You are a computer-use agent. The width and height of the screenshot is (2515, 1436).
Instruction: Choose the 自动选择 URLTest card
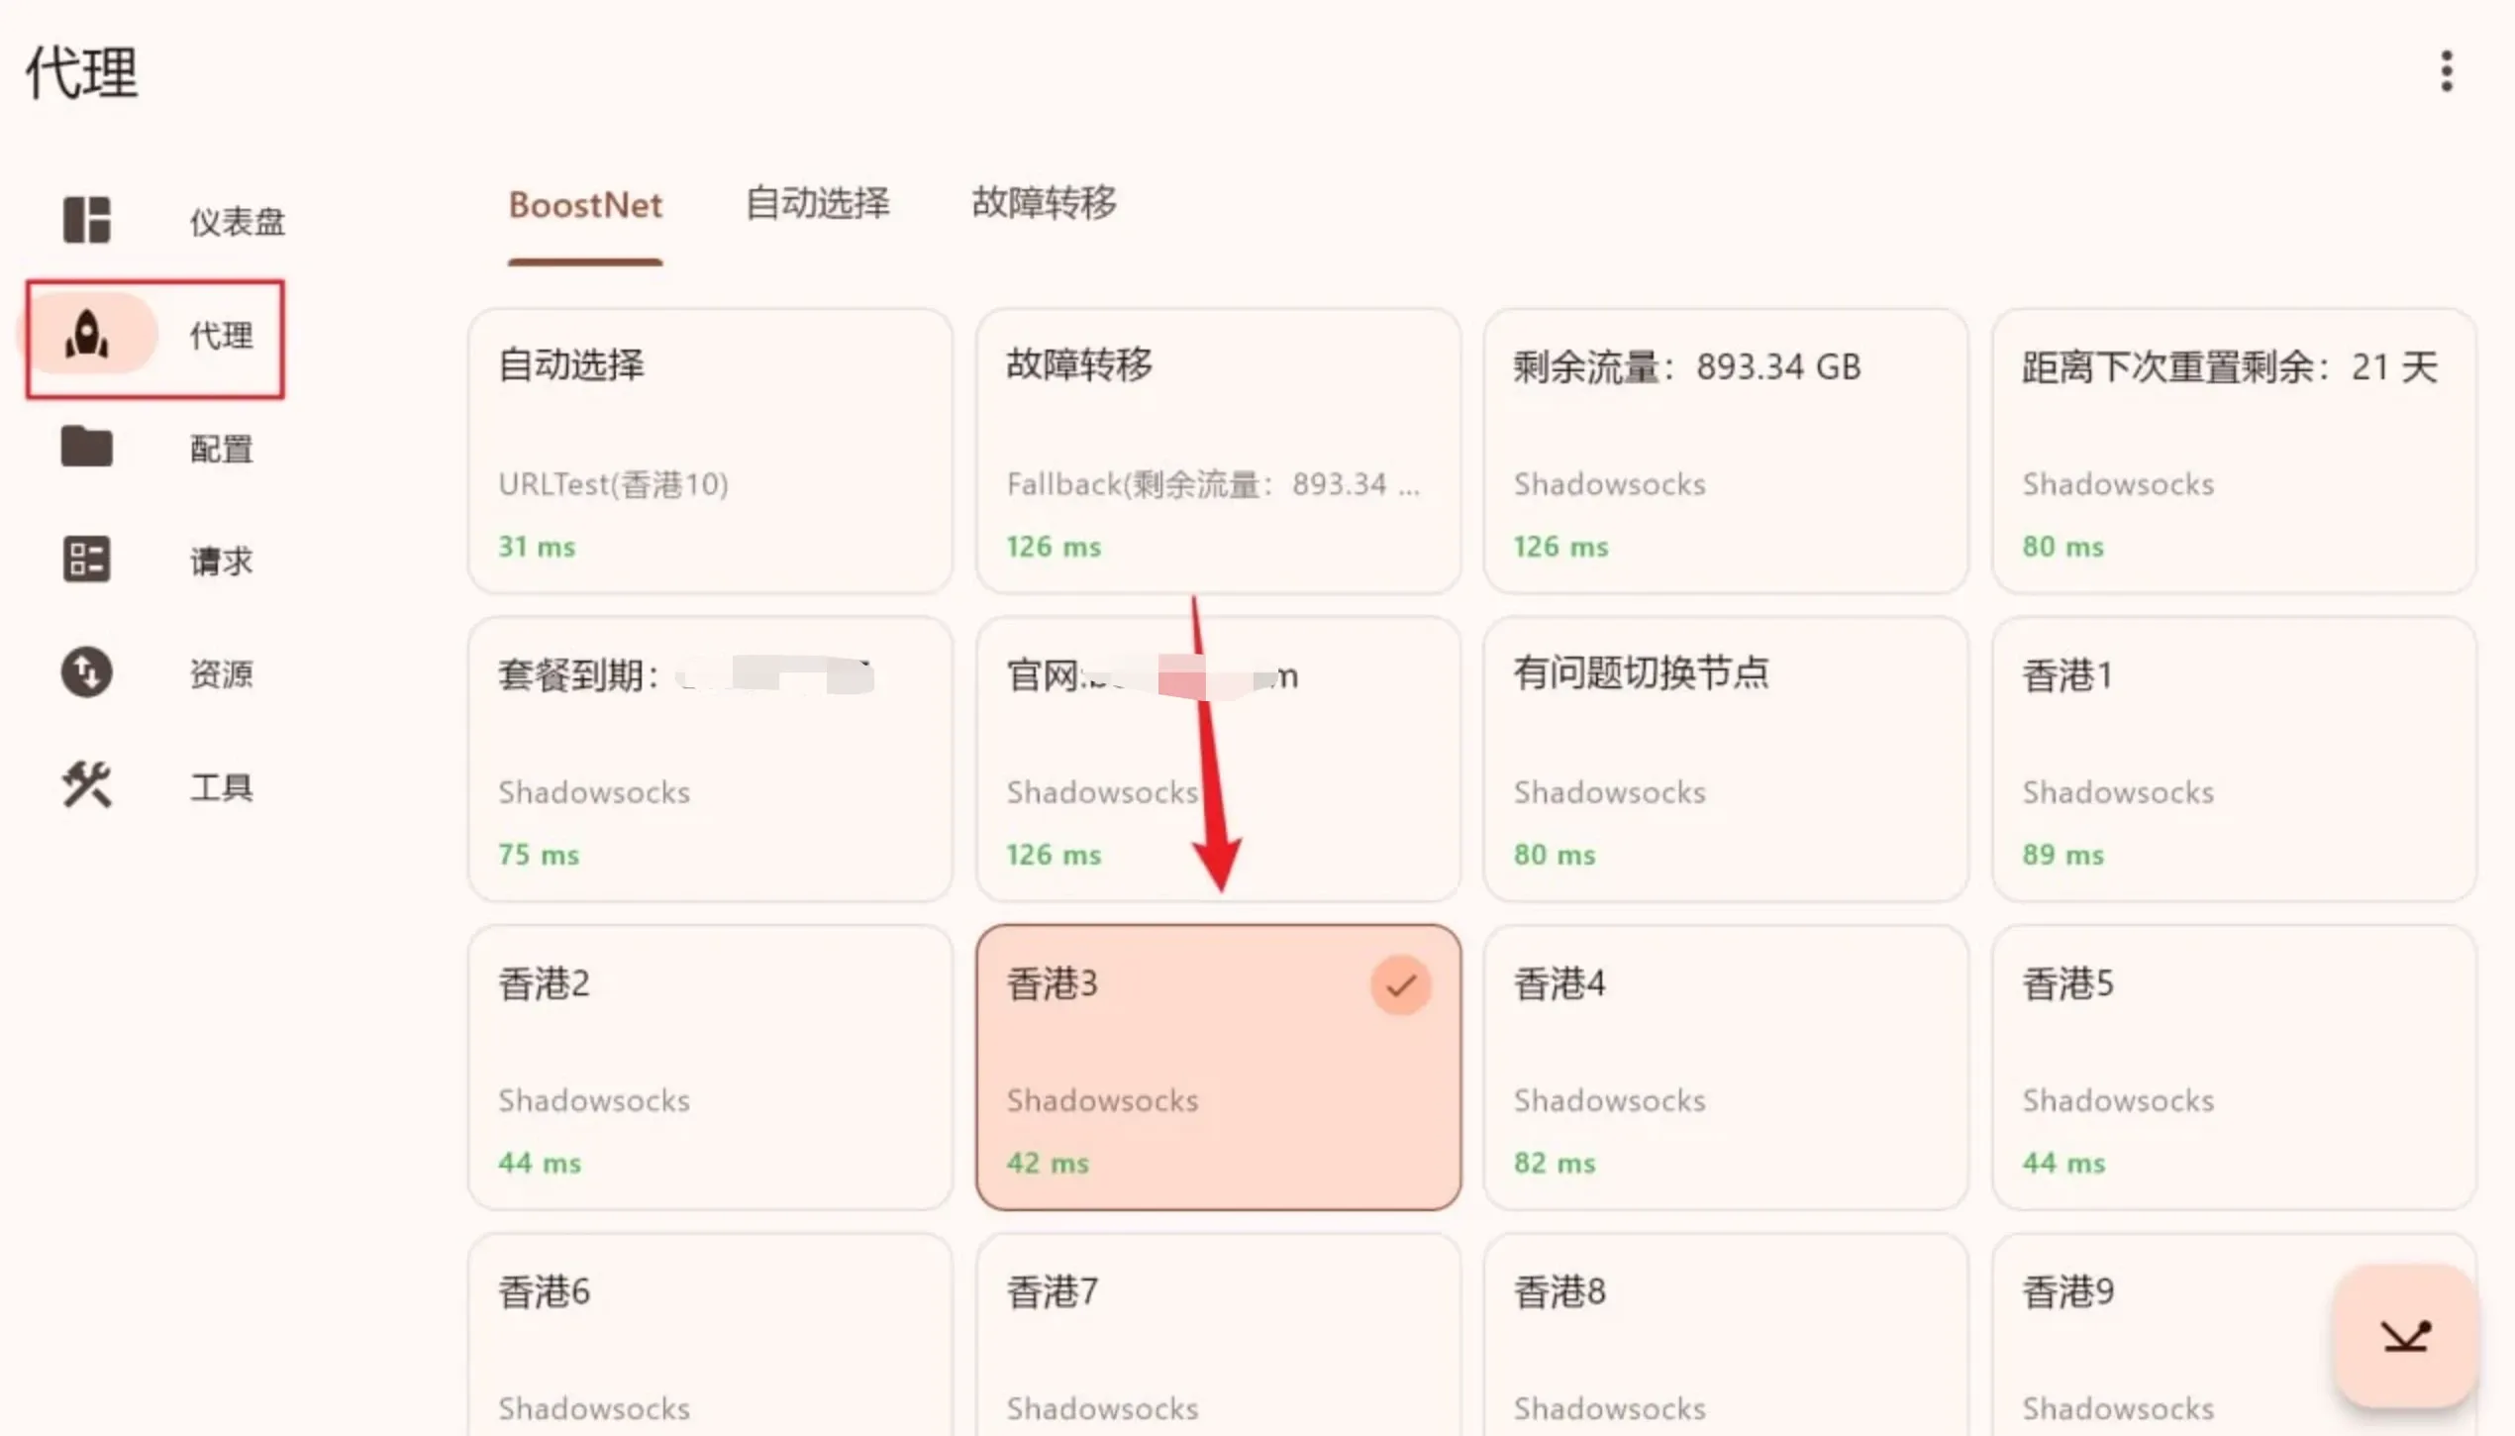tap(710, 451)
